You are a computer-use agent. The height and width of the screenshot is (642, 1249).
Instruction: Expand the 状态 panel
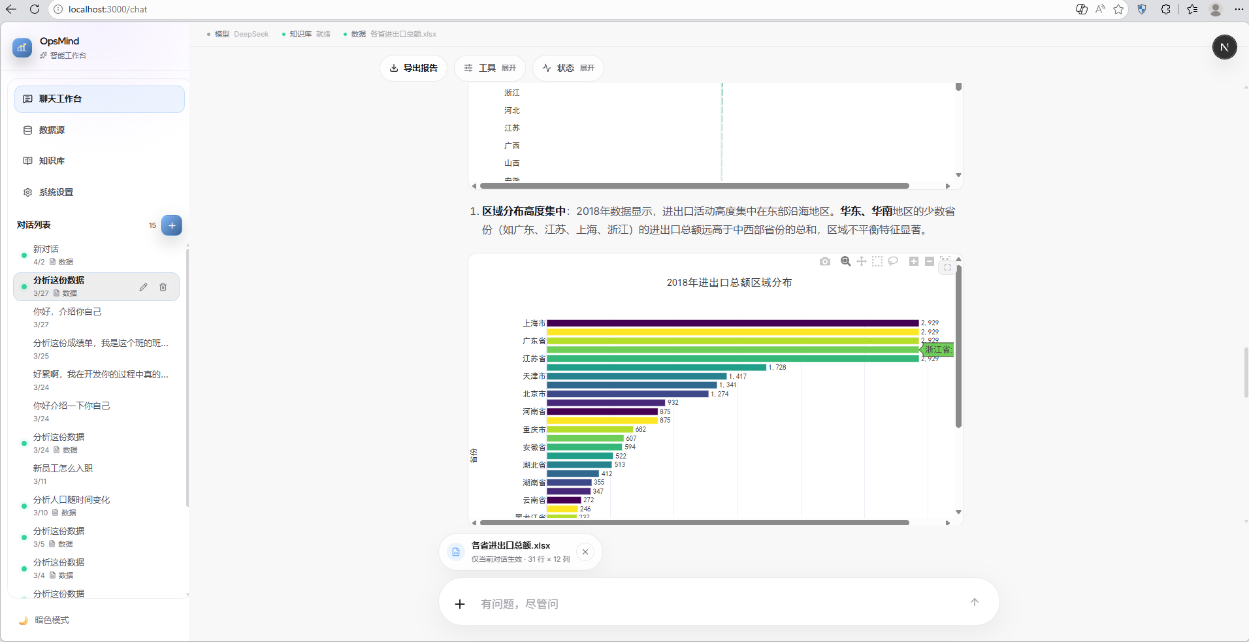567,68
